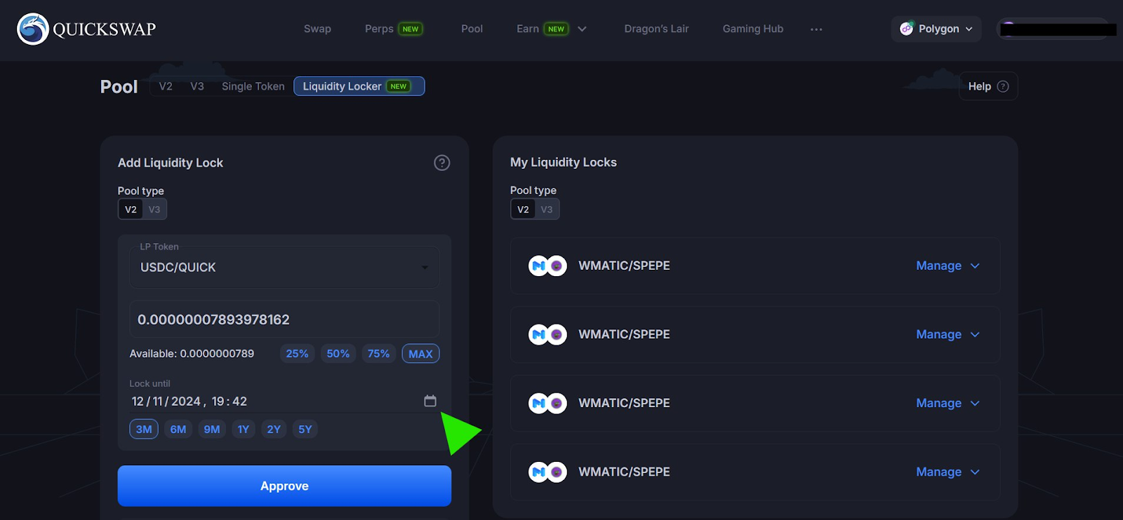
Task: Set amount to 50%
Action: click(x=338, y=354)
